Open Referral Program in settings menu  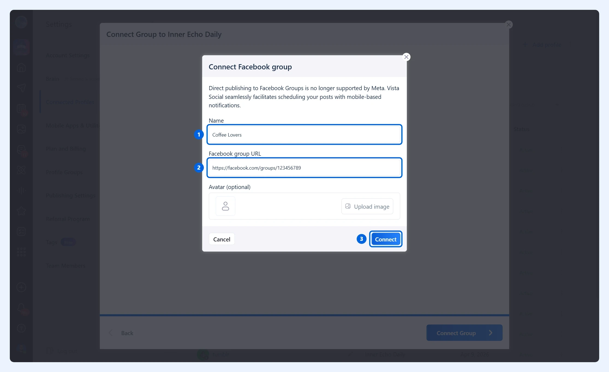click(x=68, y=219)
